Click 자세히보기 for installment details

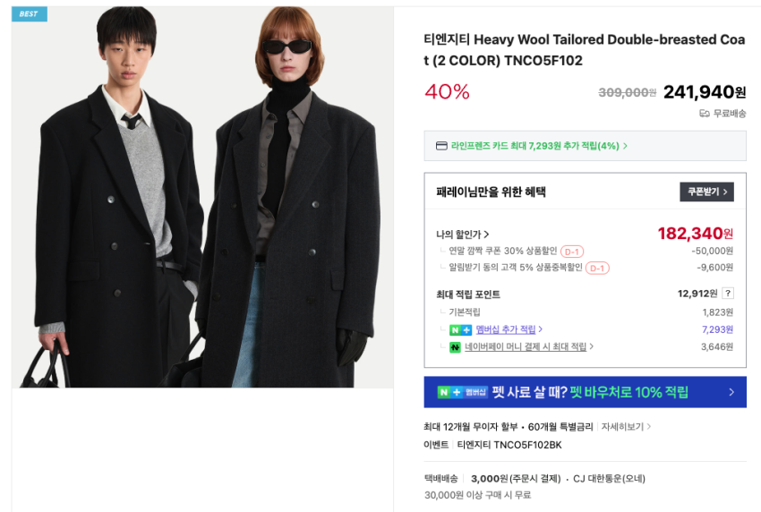623,427
